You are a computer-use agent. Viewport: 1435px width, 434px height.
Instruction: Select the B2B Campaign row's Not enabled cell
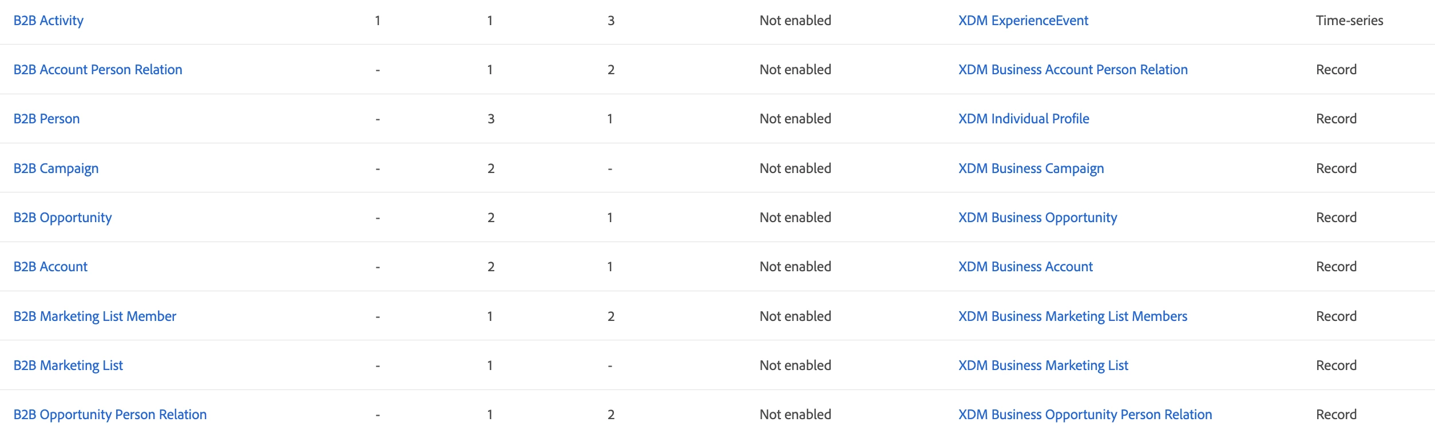pyautogui.click(x=795, y=168)
